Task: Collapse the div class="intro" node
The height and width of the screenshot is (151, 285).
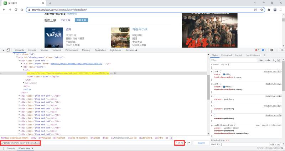Action: [x=21, y=67]
